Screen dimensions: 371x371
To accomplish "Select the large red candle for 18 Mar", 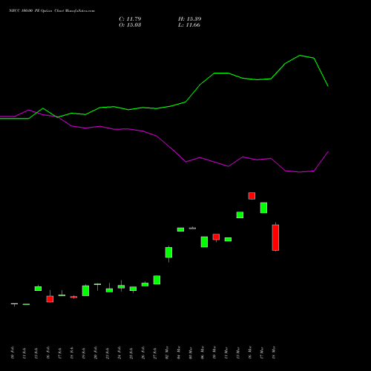I will [x=275, y=237].
